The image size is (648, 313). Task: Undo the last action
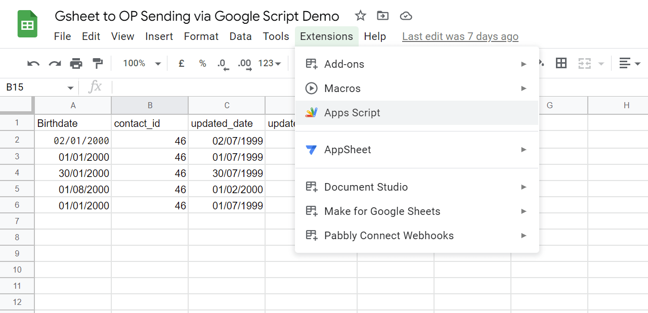point(33,63)
